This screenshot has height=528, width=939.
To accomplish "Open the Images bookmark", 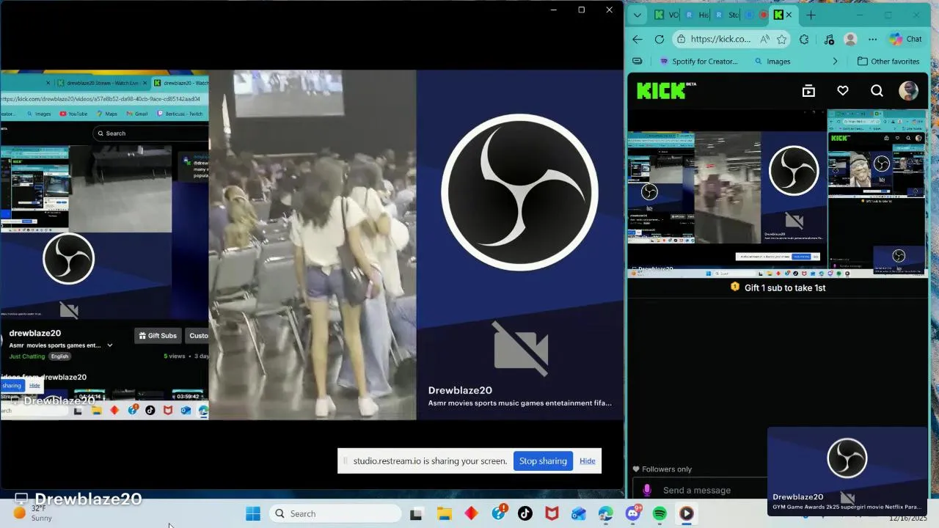I will (772, 62).
